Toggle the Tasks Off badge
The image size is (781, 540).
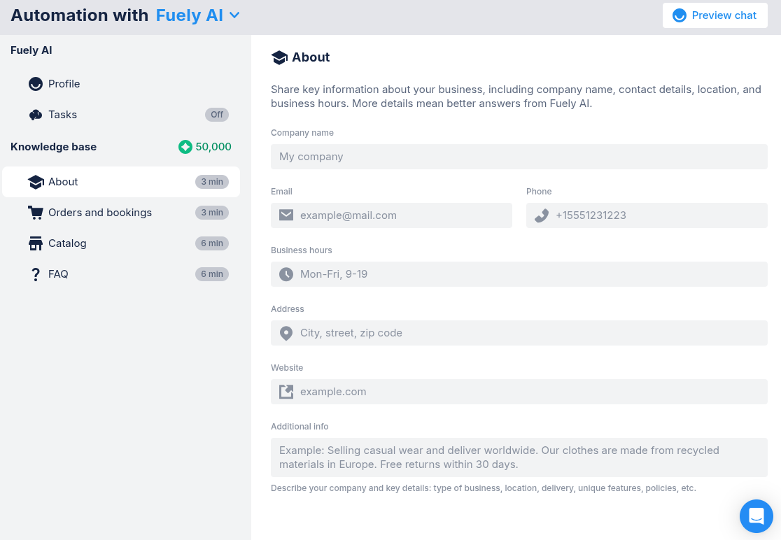pyautogui.click(x=217, y=115)
